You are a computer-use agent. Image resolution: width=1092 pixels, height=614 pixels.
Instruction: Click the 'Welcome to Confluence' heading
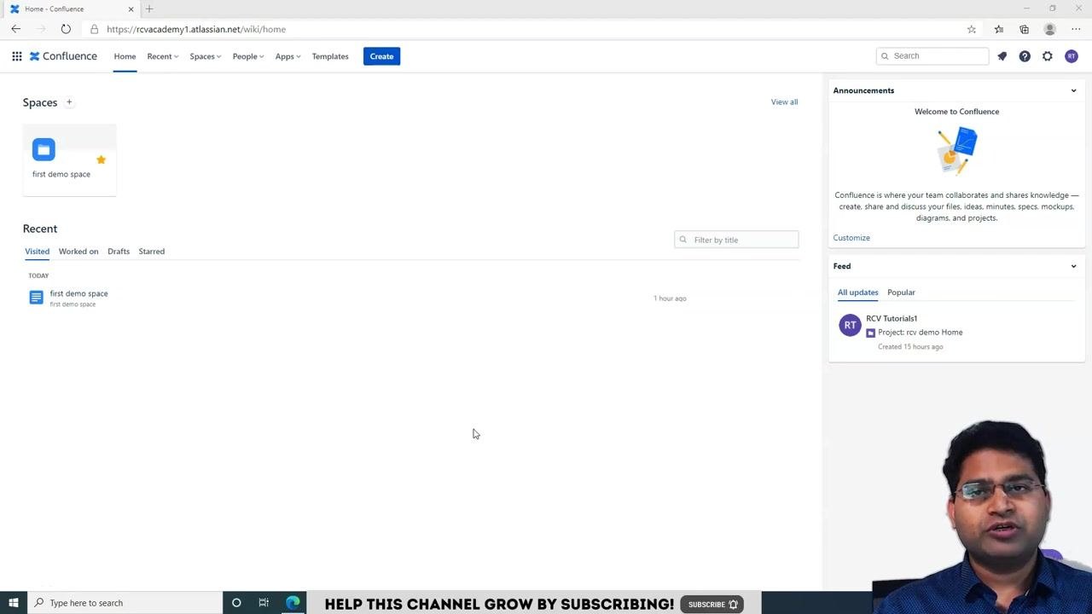point(956,112)
